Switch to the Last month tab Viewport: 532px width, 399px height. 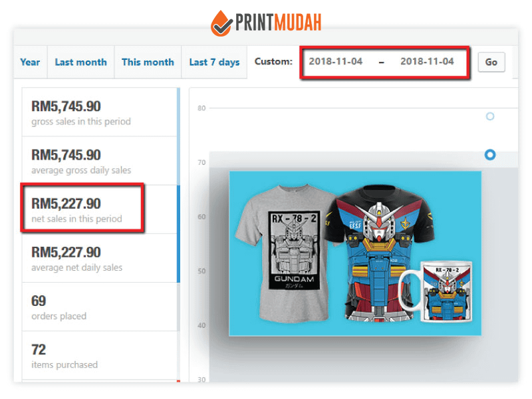pos(80,62)
